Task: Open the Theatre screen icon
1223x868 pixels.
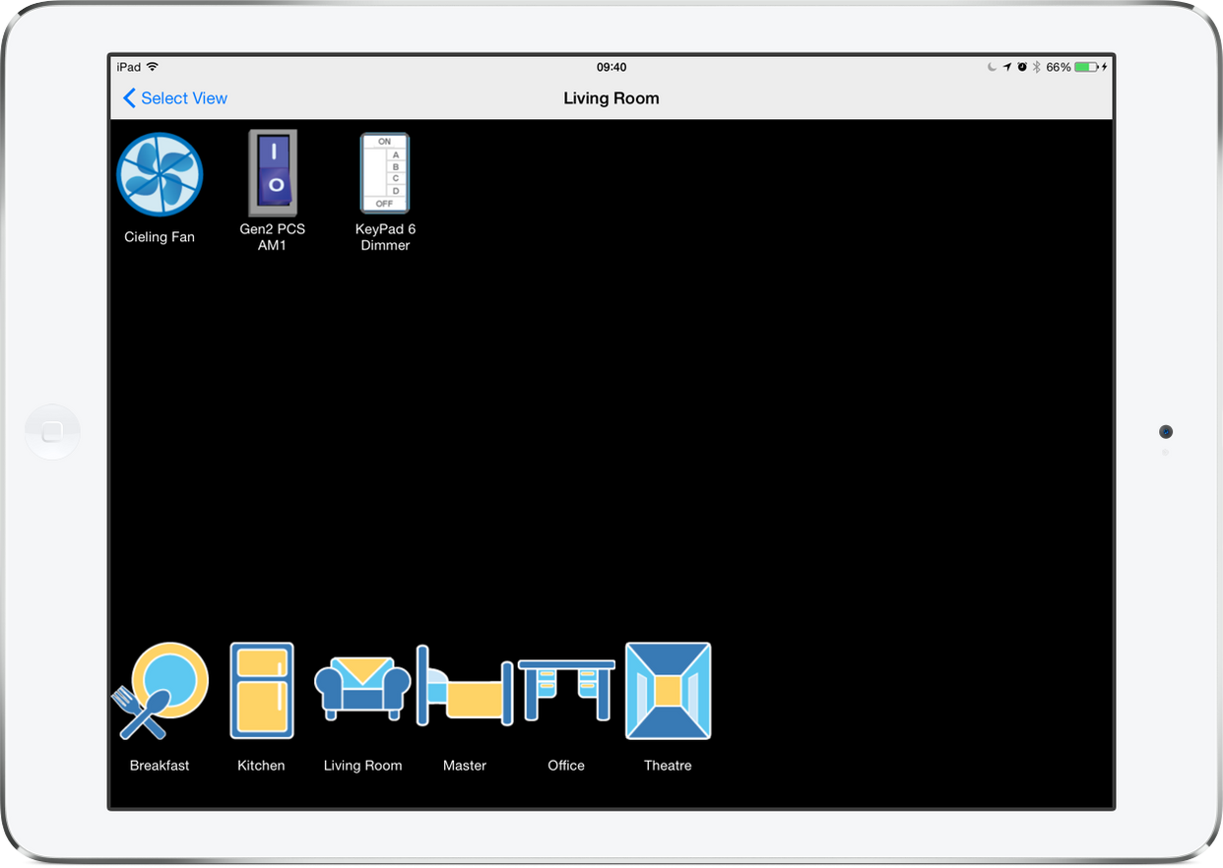Action: [668, 689]
